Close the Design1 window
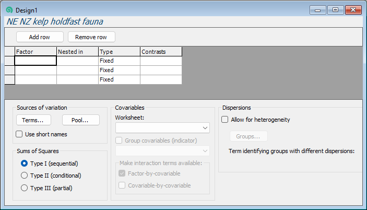The image size is (367, 210). pos(353,10)
